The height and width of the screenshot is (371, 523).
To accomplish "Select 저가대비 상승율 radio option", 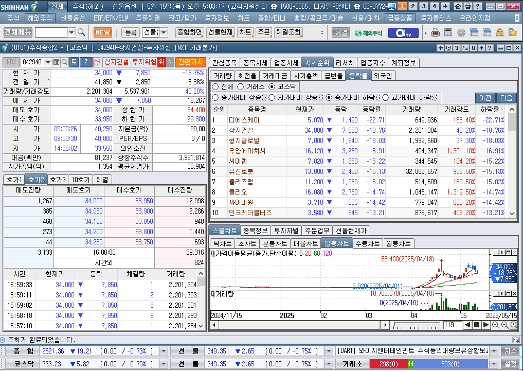I will [x=272, y=98].
